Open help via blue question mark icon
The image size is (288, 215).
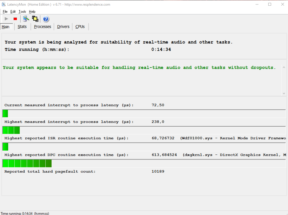coord(46,19)
